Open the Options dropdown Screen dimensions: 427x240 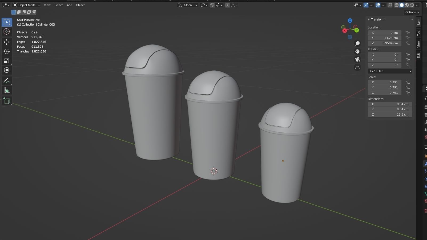[412, 12]
